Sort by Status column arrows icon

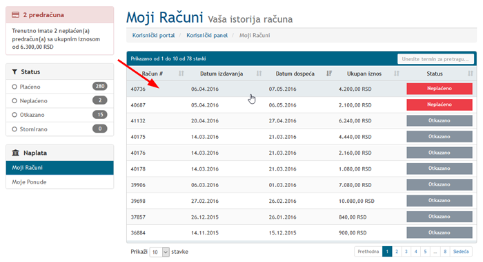(470, 74)
